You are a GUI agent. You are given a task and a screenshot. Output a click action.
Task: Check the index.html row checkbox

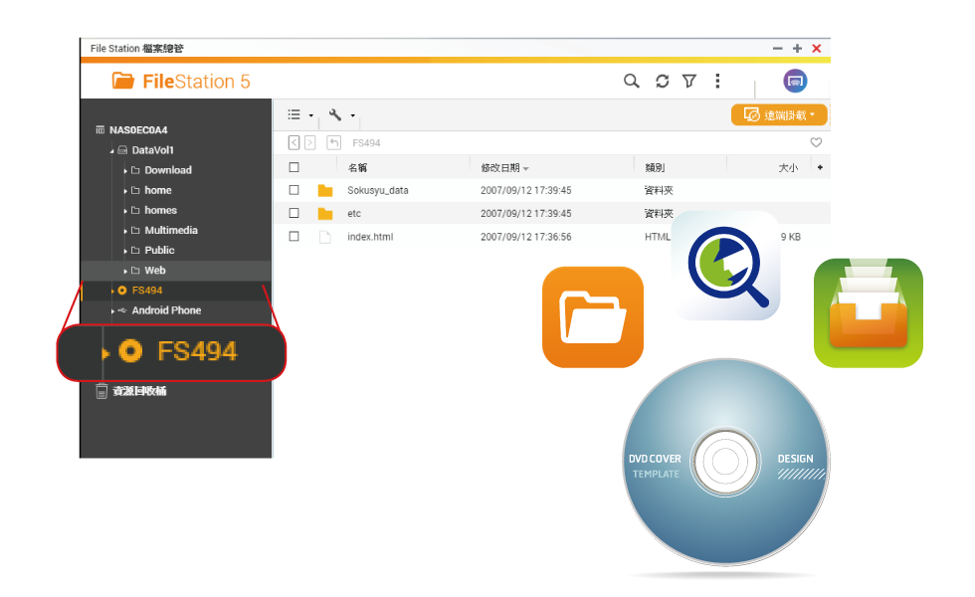pos(294,237)
